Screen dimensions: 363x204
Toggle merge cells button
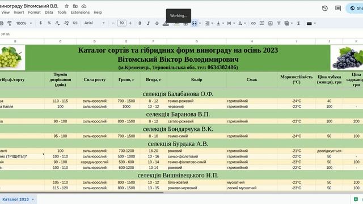(195, 23)
